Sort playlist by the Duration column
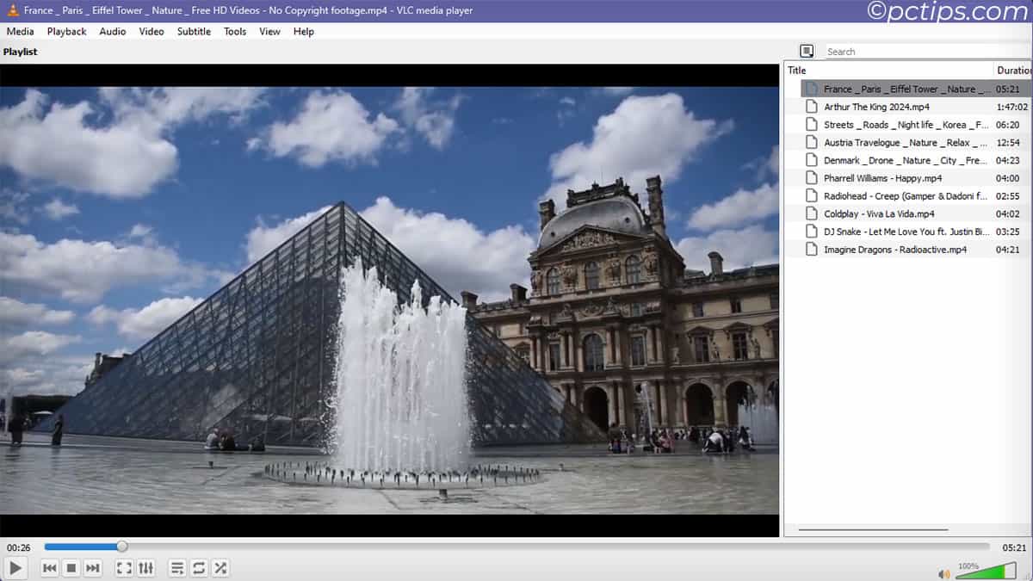 coord(1012,70)
